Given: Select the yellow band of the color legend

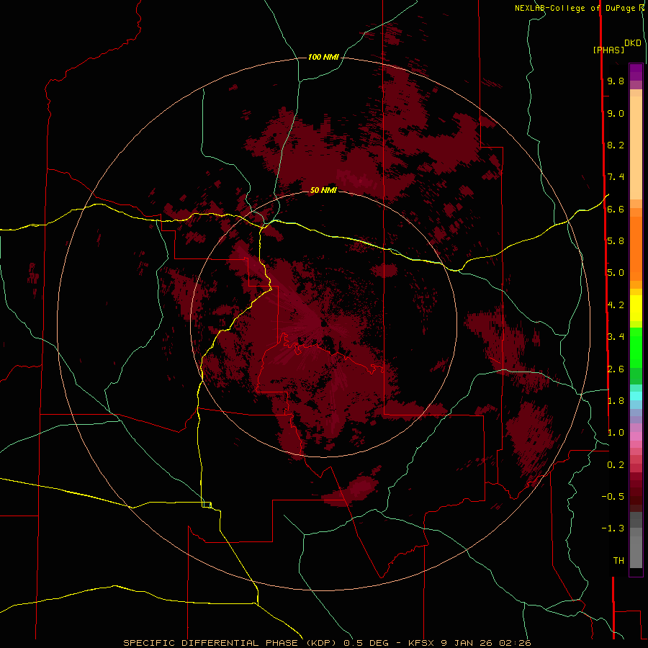Looking at the screenshot, I should tap(636, 308).
